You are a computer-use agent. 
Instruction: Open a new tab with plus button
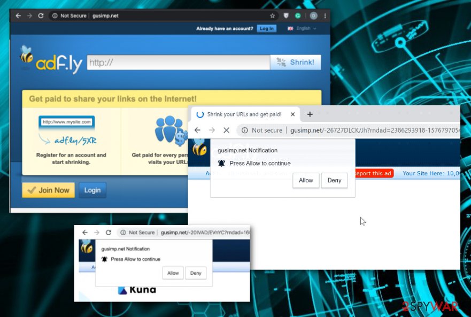pyautogui.click(x=310, y=114)
